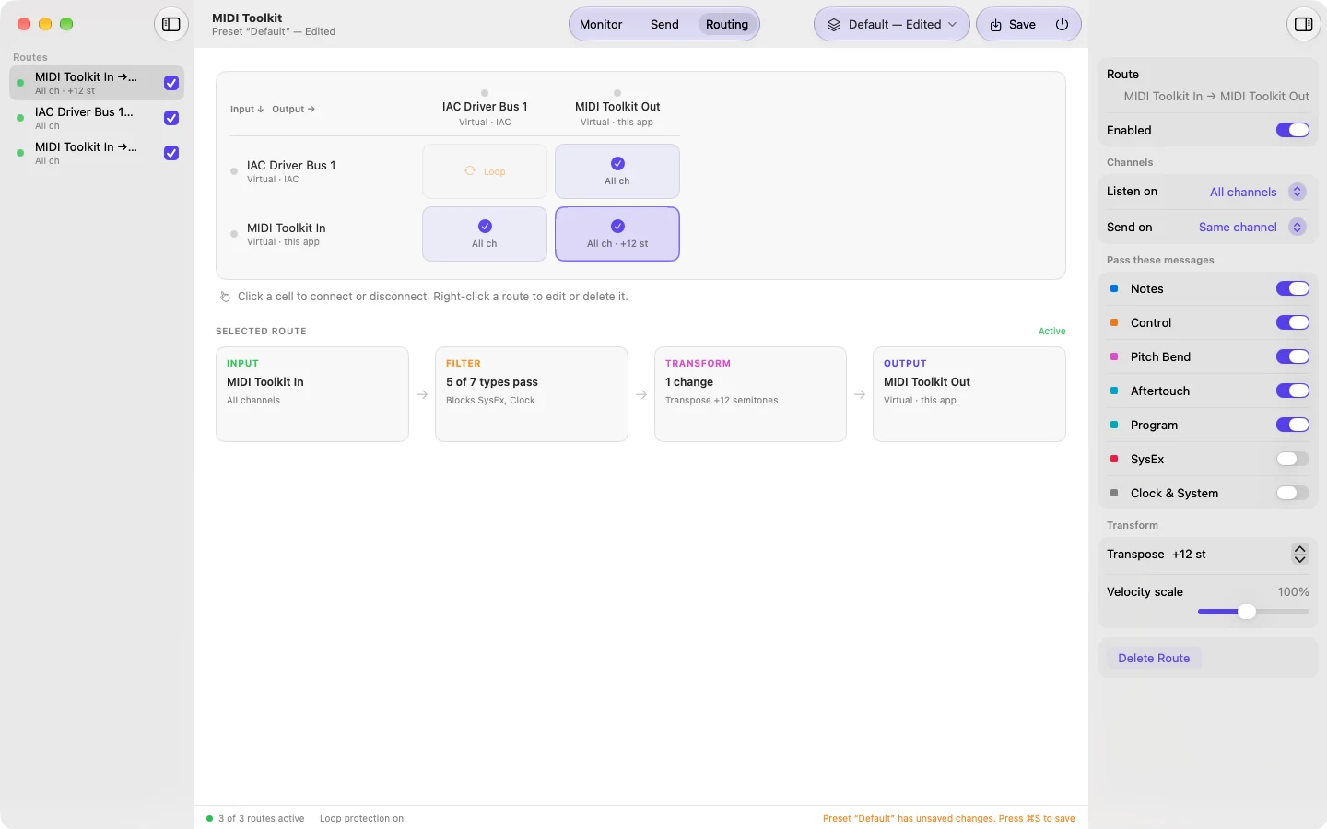This screenshot has width=1327, height=829.
Task: Disable the Enabled route switch
Action: pyautogui.click(x=1292, y=130)
